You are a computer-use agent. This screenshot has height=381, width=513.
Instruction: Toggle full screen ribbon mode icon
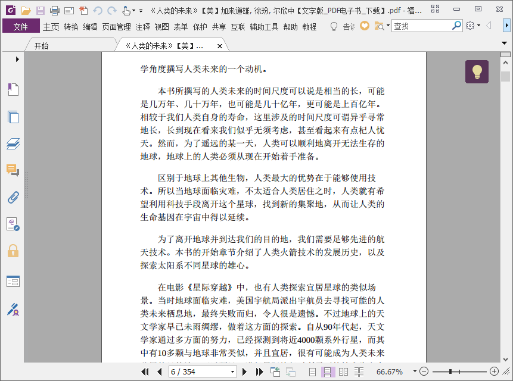(435, 9)
